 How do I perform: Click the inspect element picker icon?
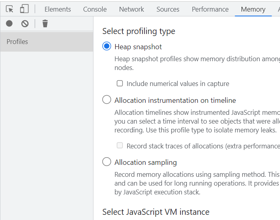10,9
